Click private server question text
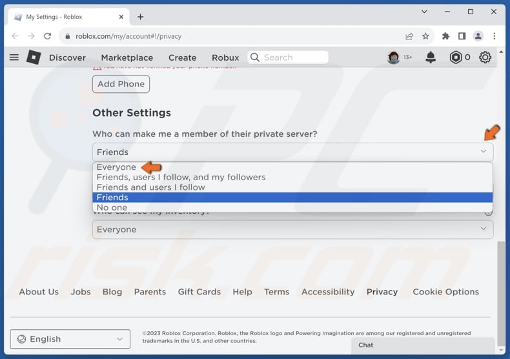This screenshot has height=359, width=510. pos(205,134)
